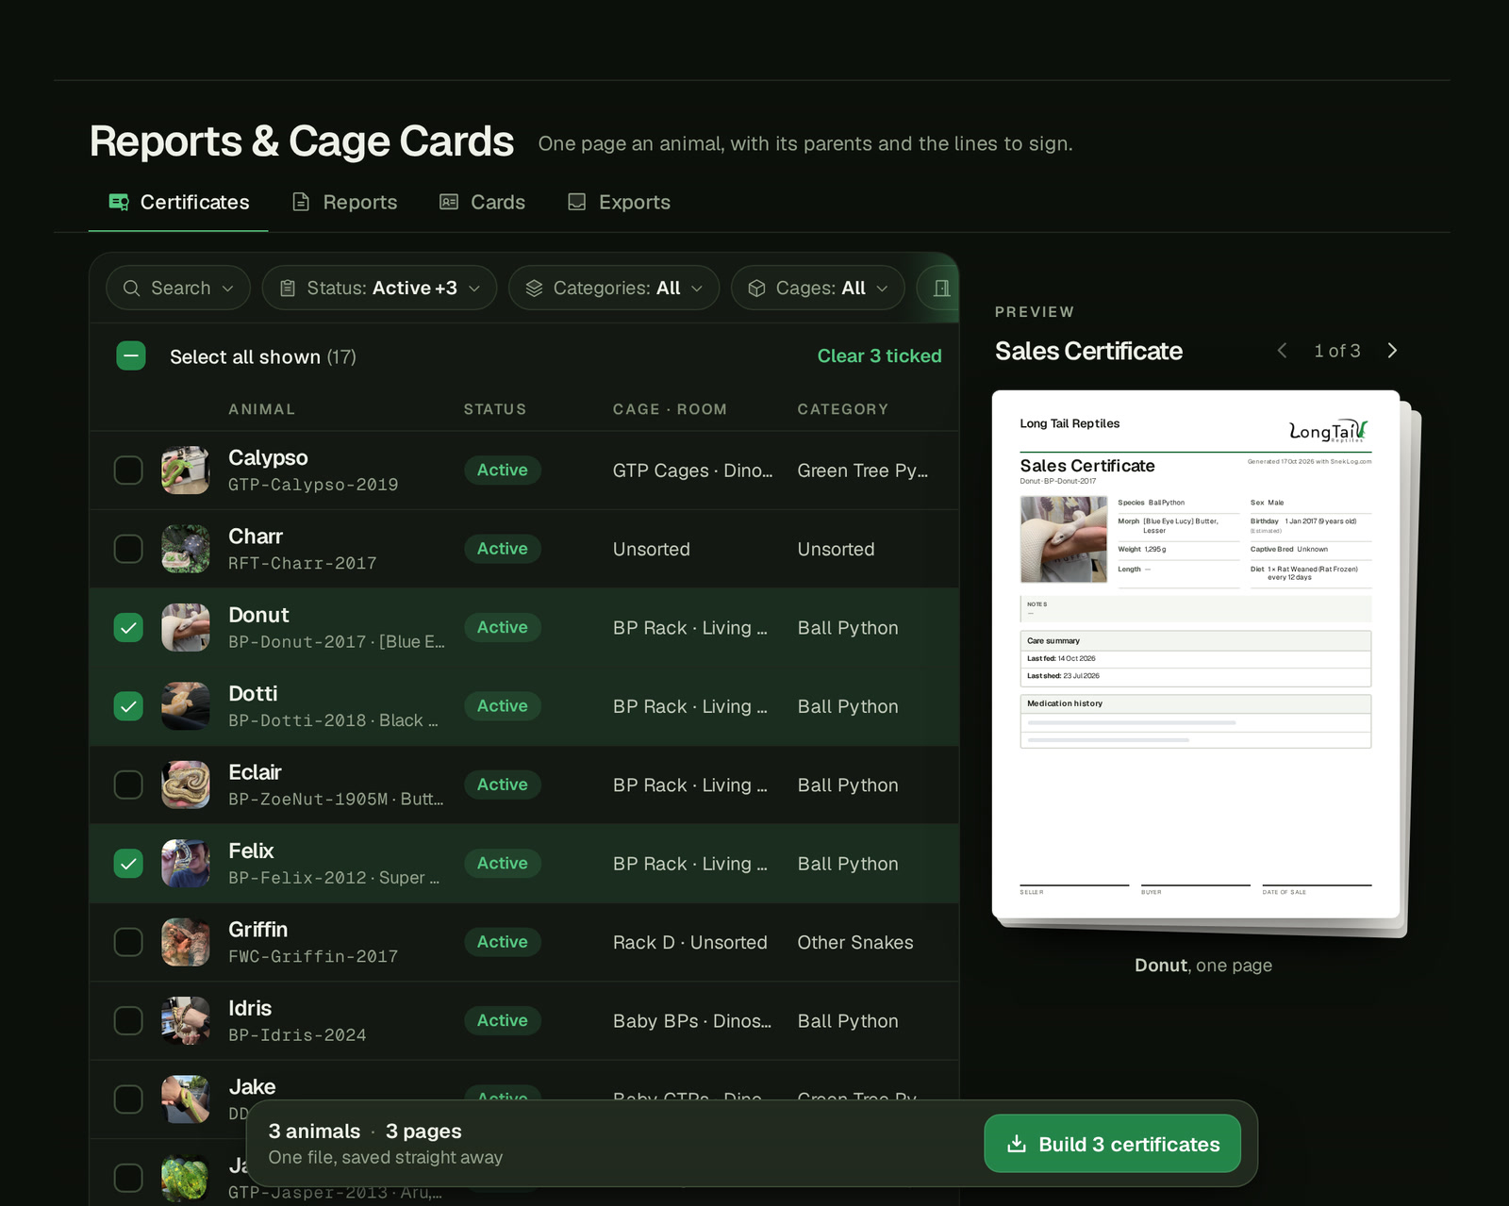Viewport: 1509px width, 1206px height.
Task: Untick the checkbox for Dotti
Action: (x=128, y=706)
